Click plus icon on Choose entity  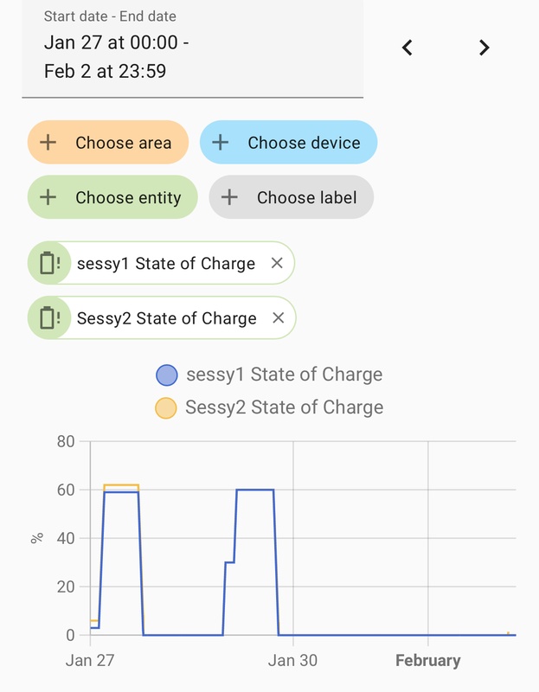(48, 197)
